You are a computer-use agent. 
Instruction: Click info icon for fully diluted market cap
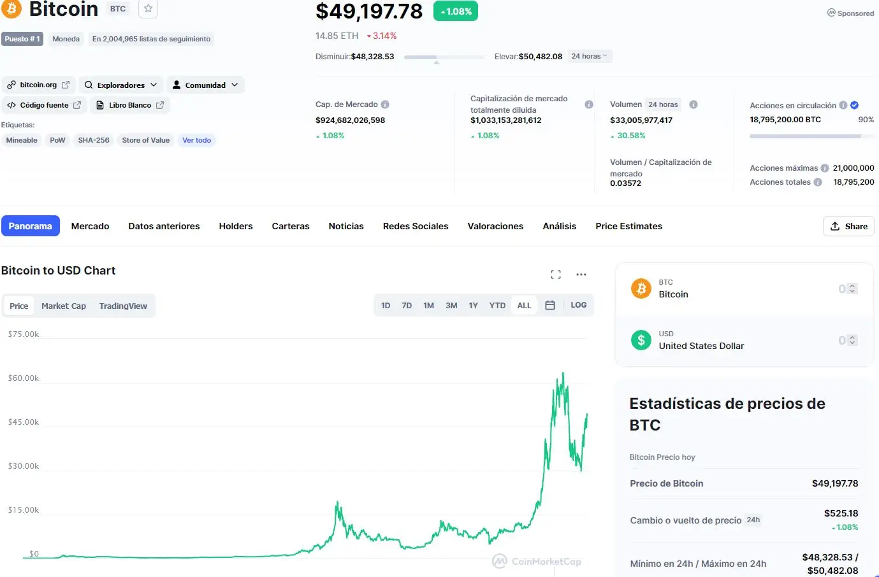pyautogui.click(x=589, y=104)
